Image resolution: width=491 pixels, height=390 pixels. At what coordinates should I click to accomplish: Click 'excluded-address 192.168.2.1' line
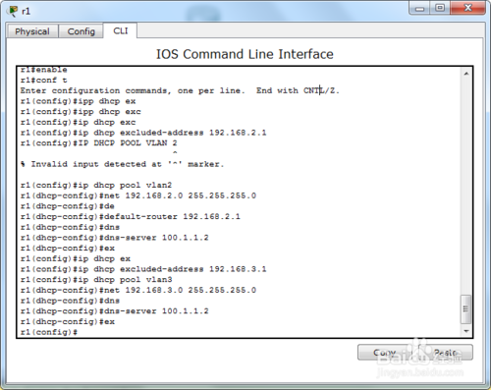click(x=143, y=133)
